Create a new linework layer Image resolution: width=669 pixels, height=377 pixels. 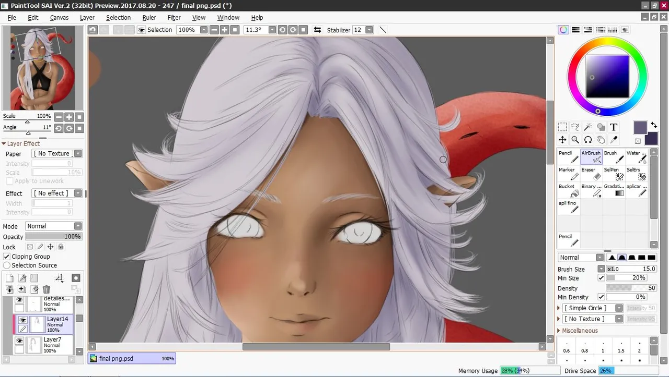point(22,278)
